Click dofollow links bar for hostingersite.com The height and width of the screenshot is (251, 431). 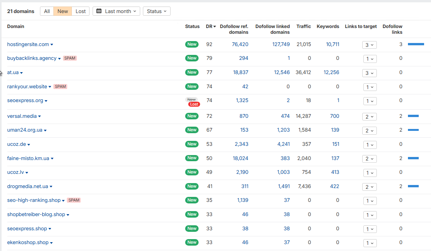(416, 44)
